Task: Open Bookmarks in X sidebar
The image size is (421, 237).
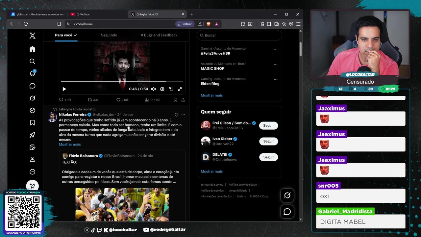Action: 32,123
